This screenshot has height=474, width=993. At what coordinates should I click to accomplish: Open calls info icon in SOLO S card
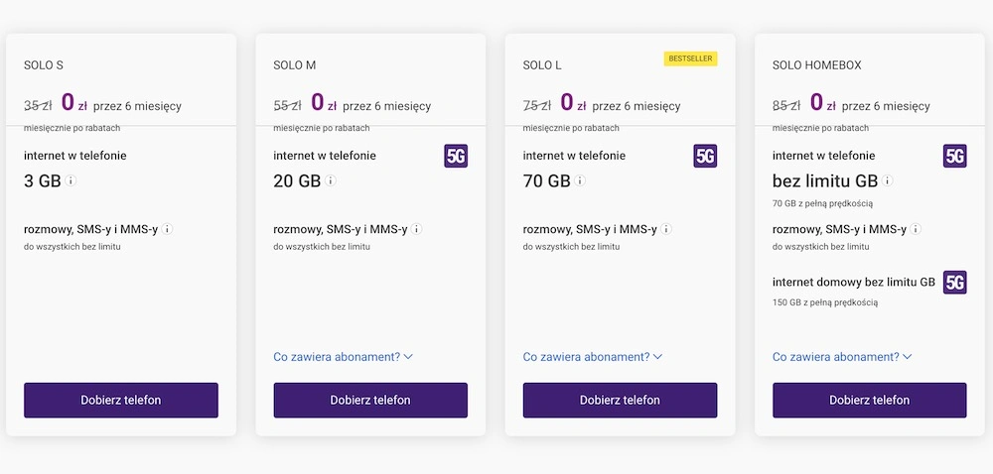(167, 229)
